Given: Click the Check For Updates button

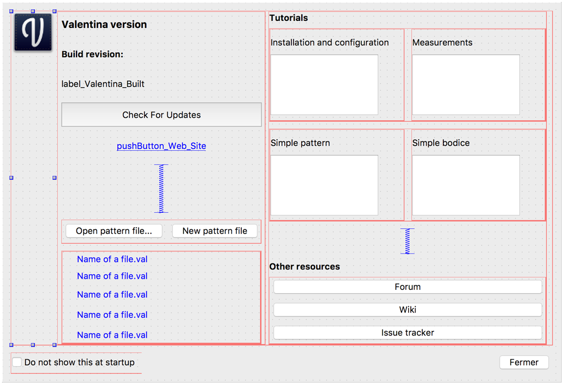Looking at the screenshot, I should pyautogui.click(x=161, y=114).
